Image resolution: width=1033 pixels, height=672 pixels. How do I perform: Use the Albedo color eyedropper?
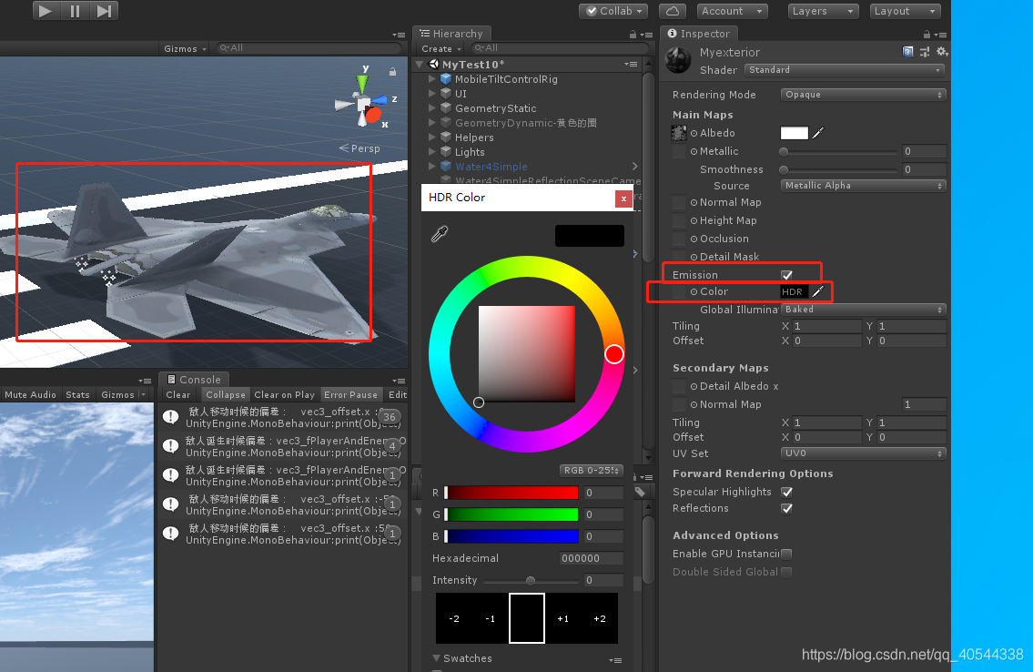pyautogui.click(x=817, y=133)
